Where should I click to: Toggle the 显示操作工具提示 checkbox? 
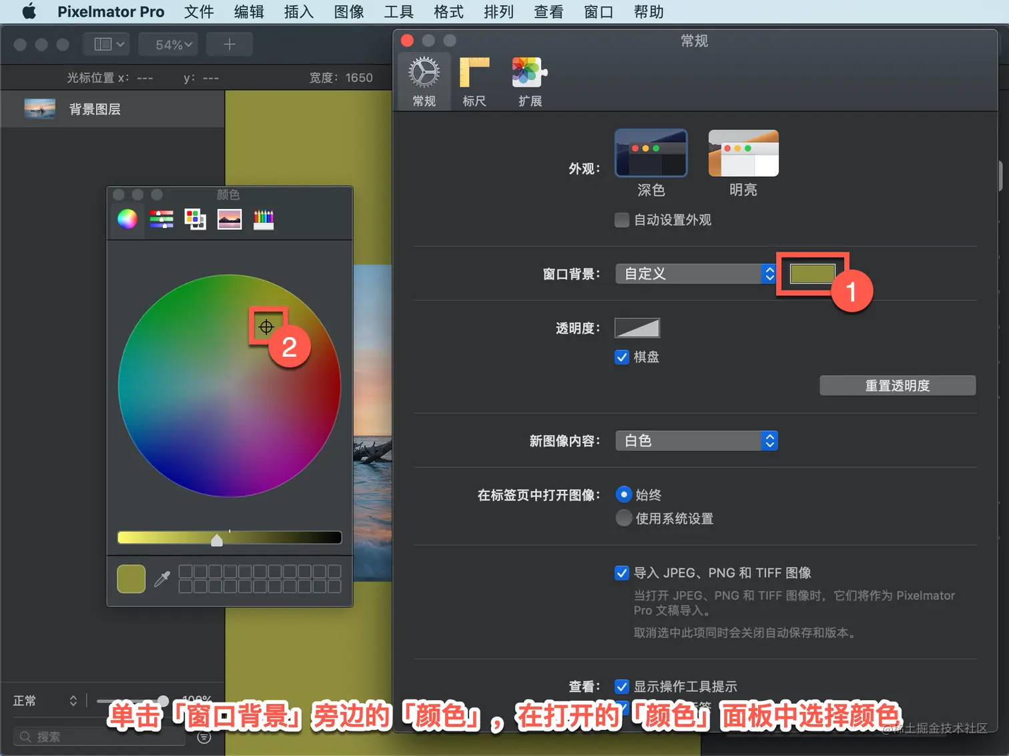pyautogui.click(x=622, y=687)
